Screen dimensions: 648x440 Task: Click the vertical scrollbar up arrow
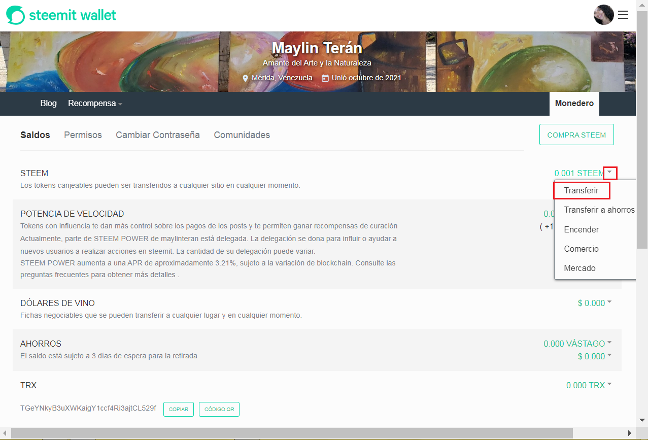click(642, 5)
